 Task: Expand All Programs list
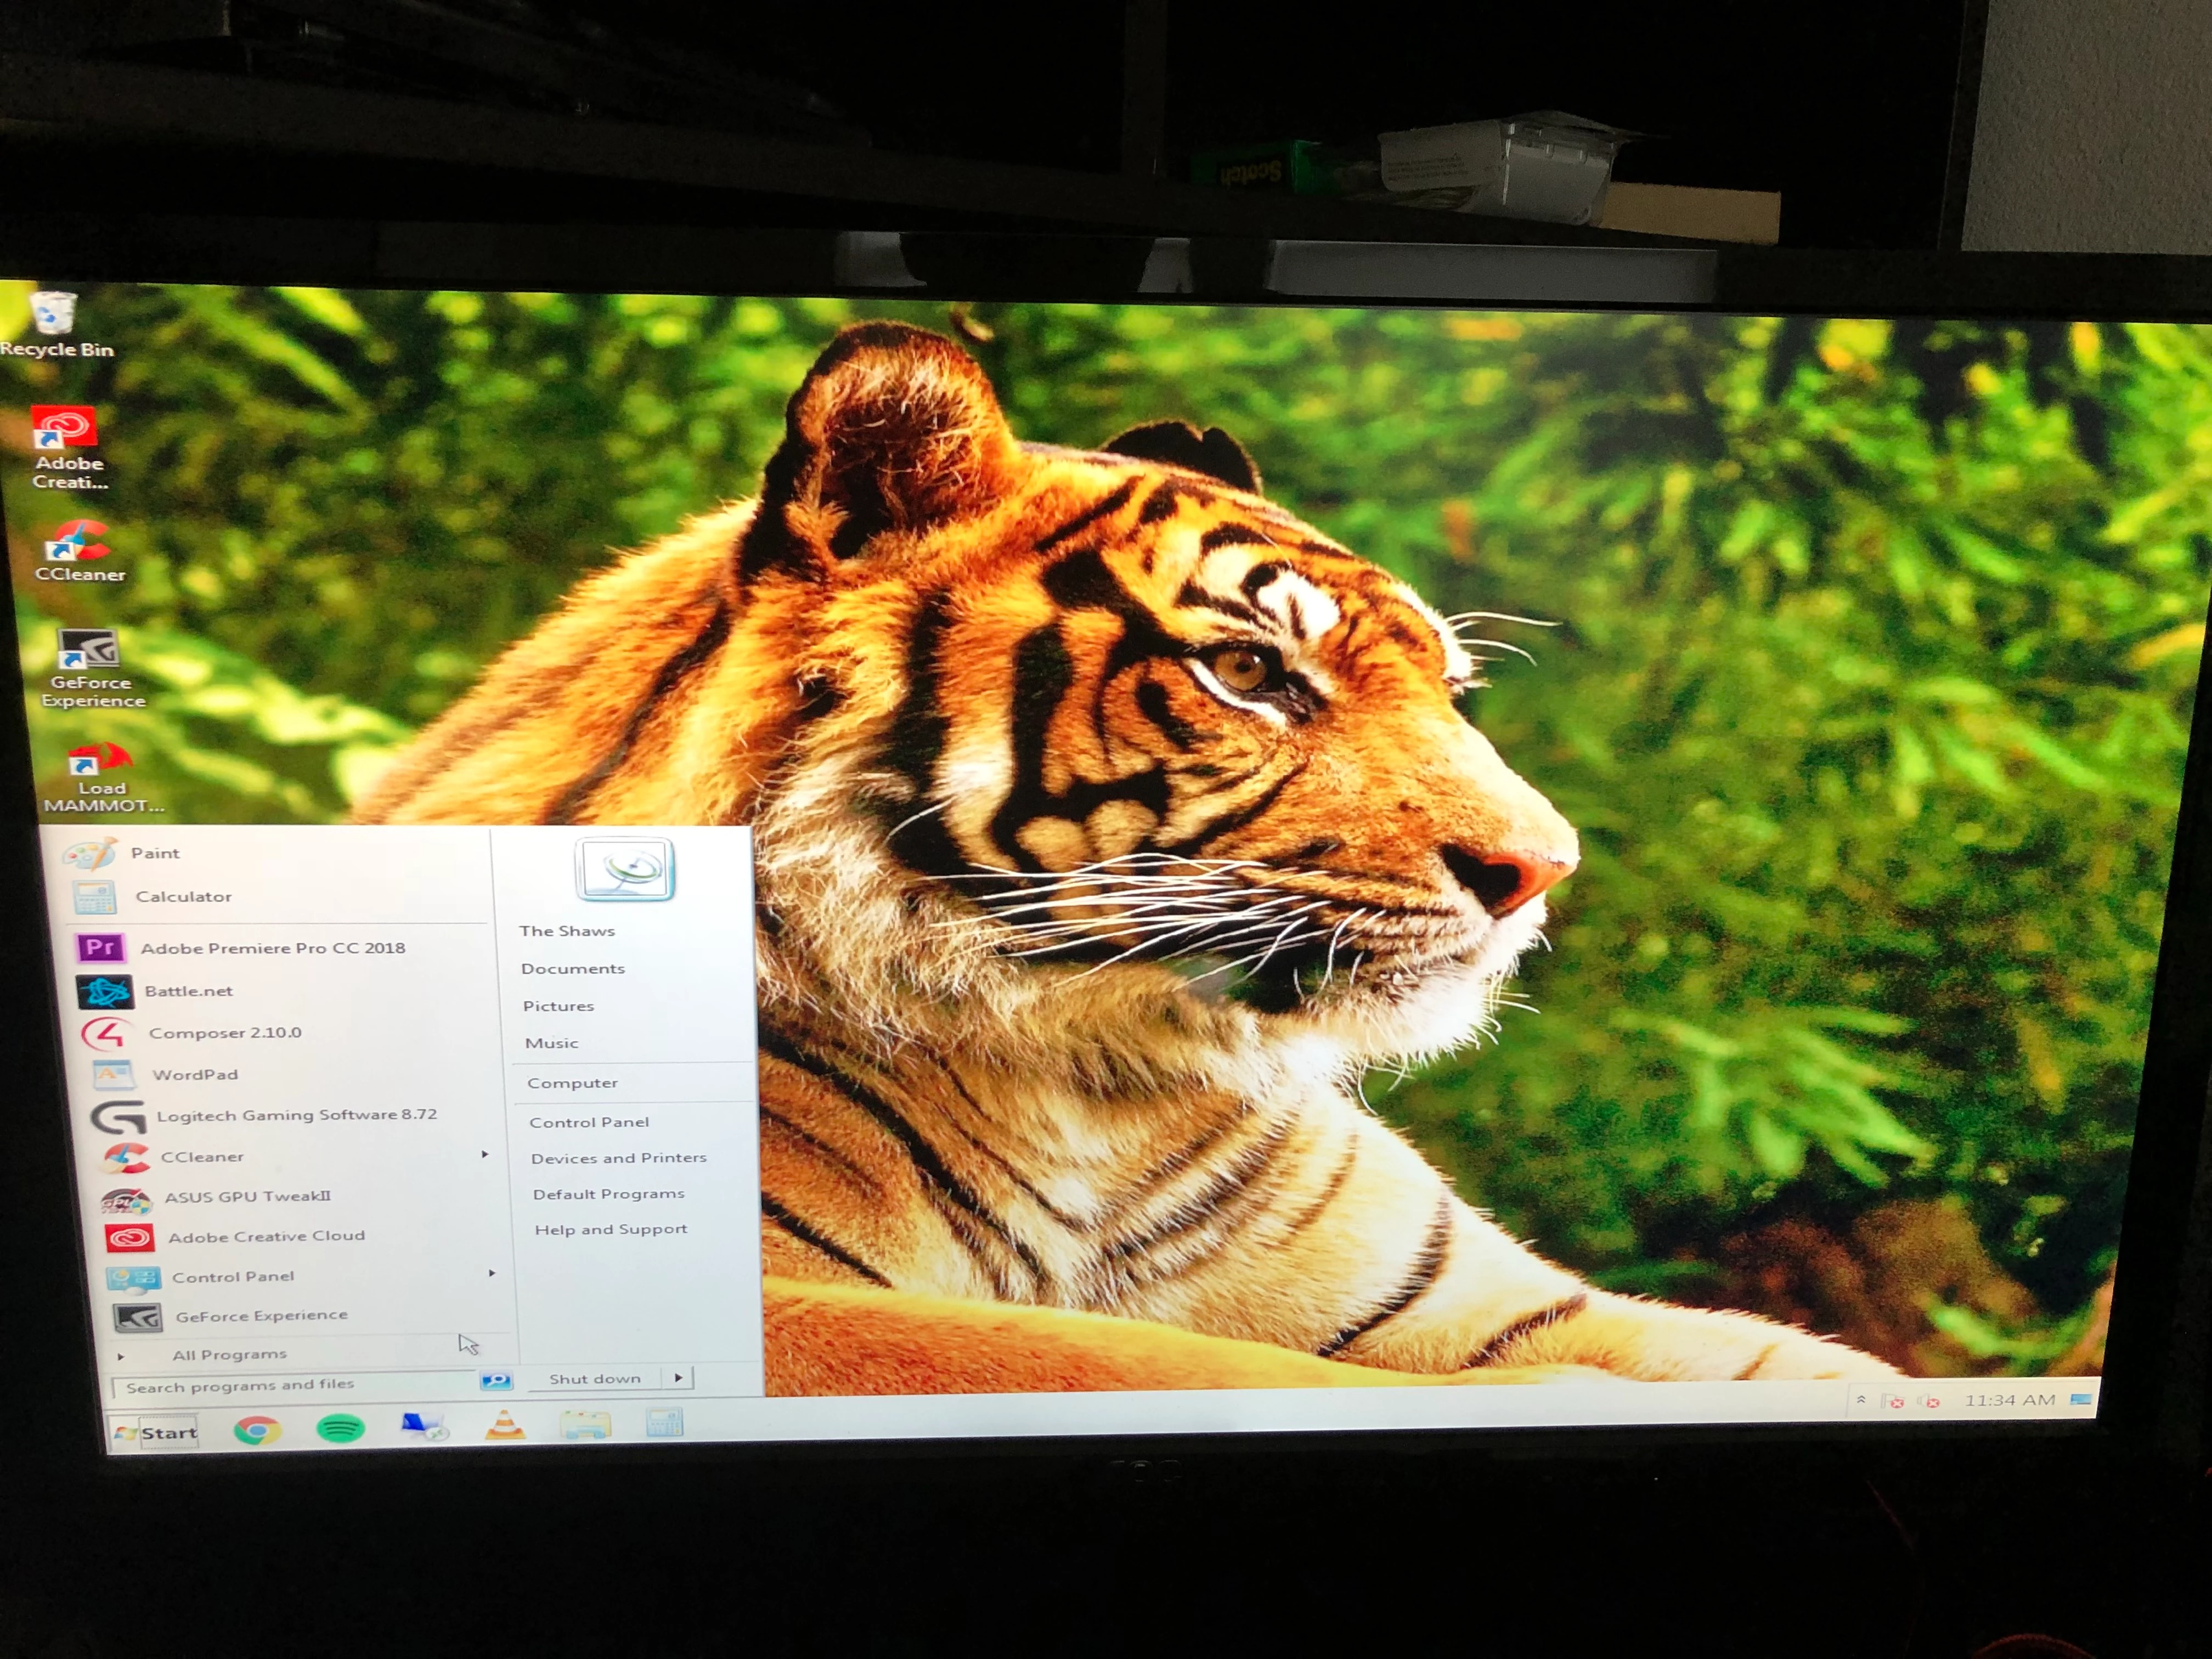point(229,1355)
